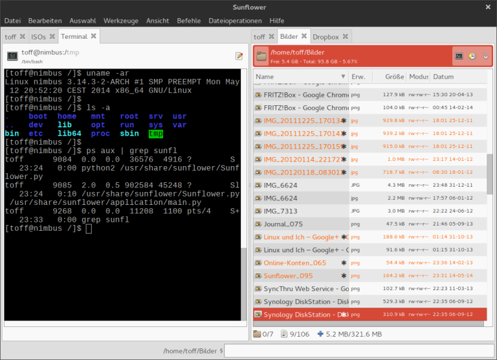Click file count icon next to 9/106

point(284,334)
